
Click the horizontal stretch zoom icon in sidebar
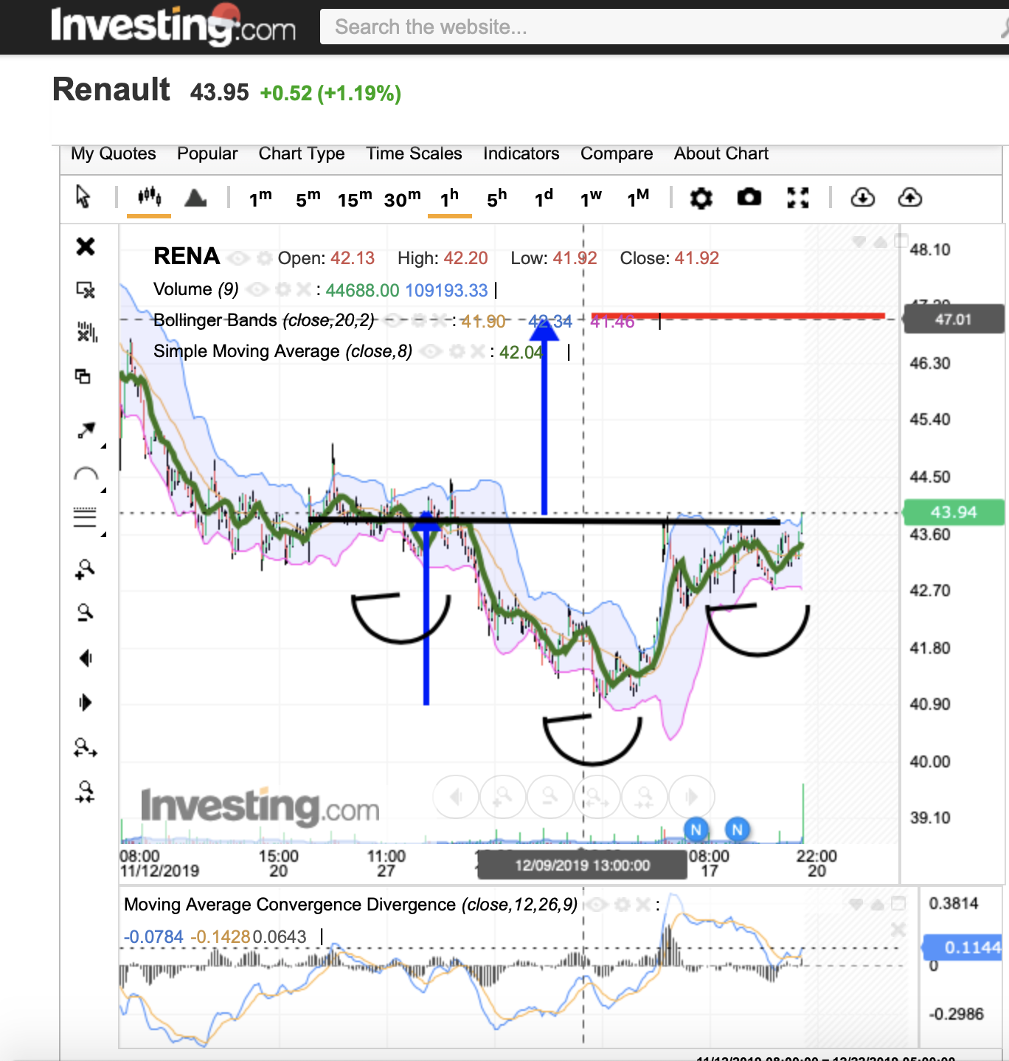point(85,747)
